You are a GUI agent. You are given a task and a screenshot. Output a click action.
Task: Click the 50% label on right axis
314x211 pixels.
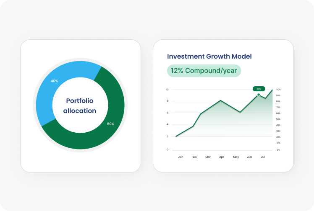pos(278,119)
